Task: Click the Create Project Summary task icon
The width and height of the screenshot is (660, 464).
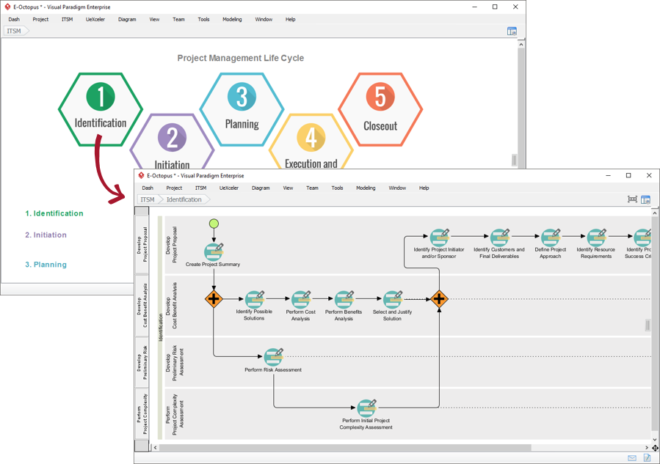Action: tap(214, 251)
